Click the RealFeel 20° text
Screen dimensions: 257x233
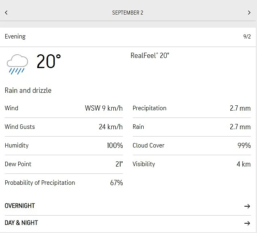(x=150, y=56)
